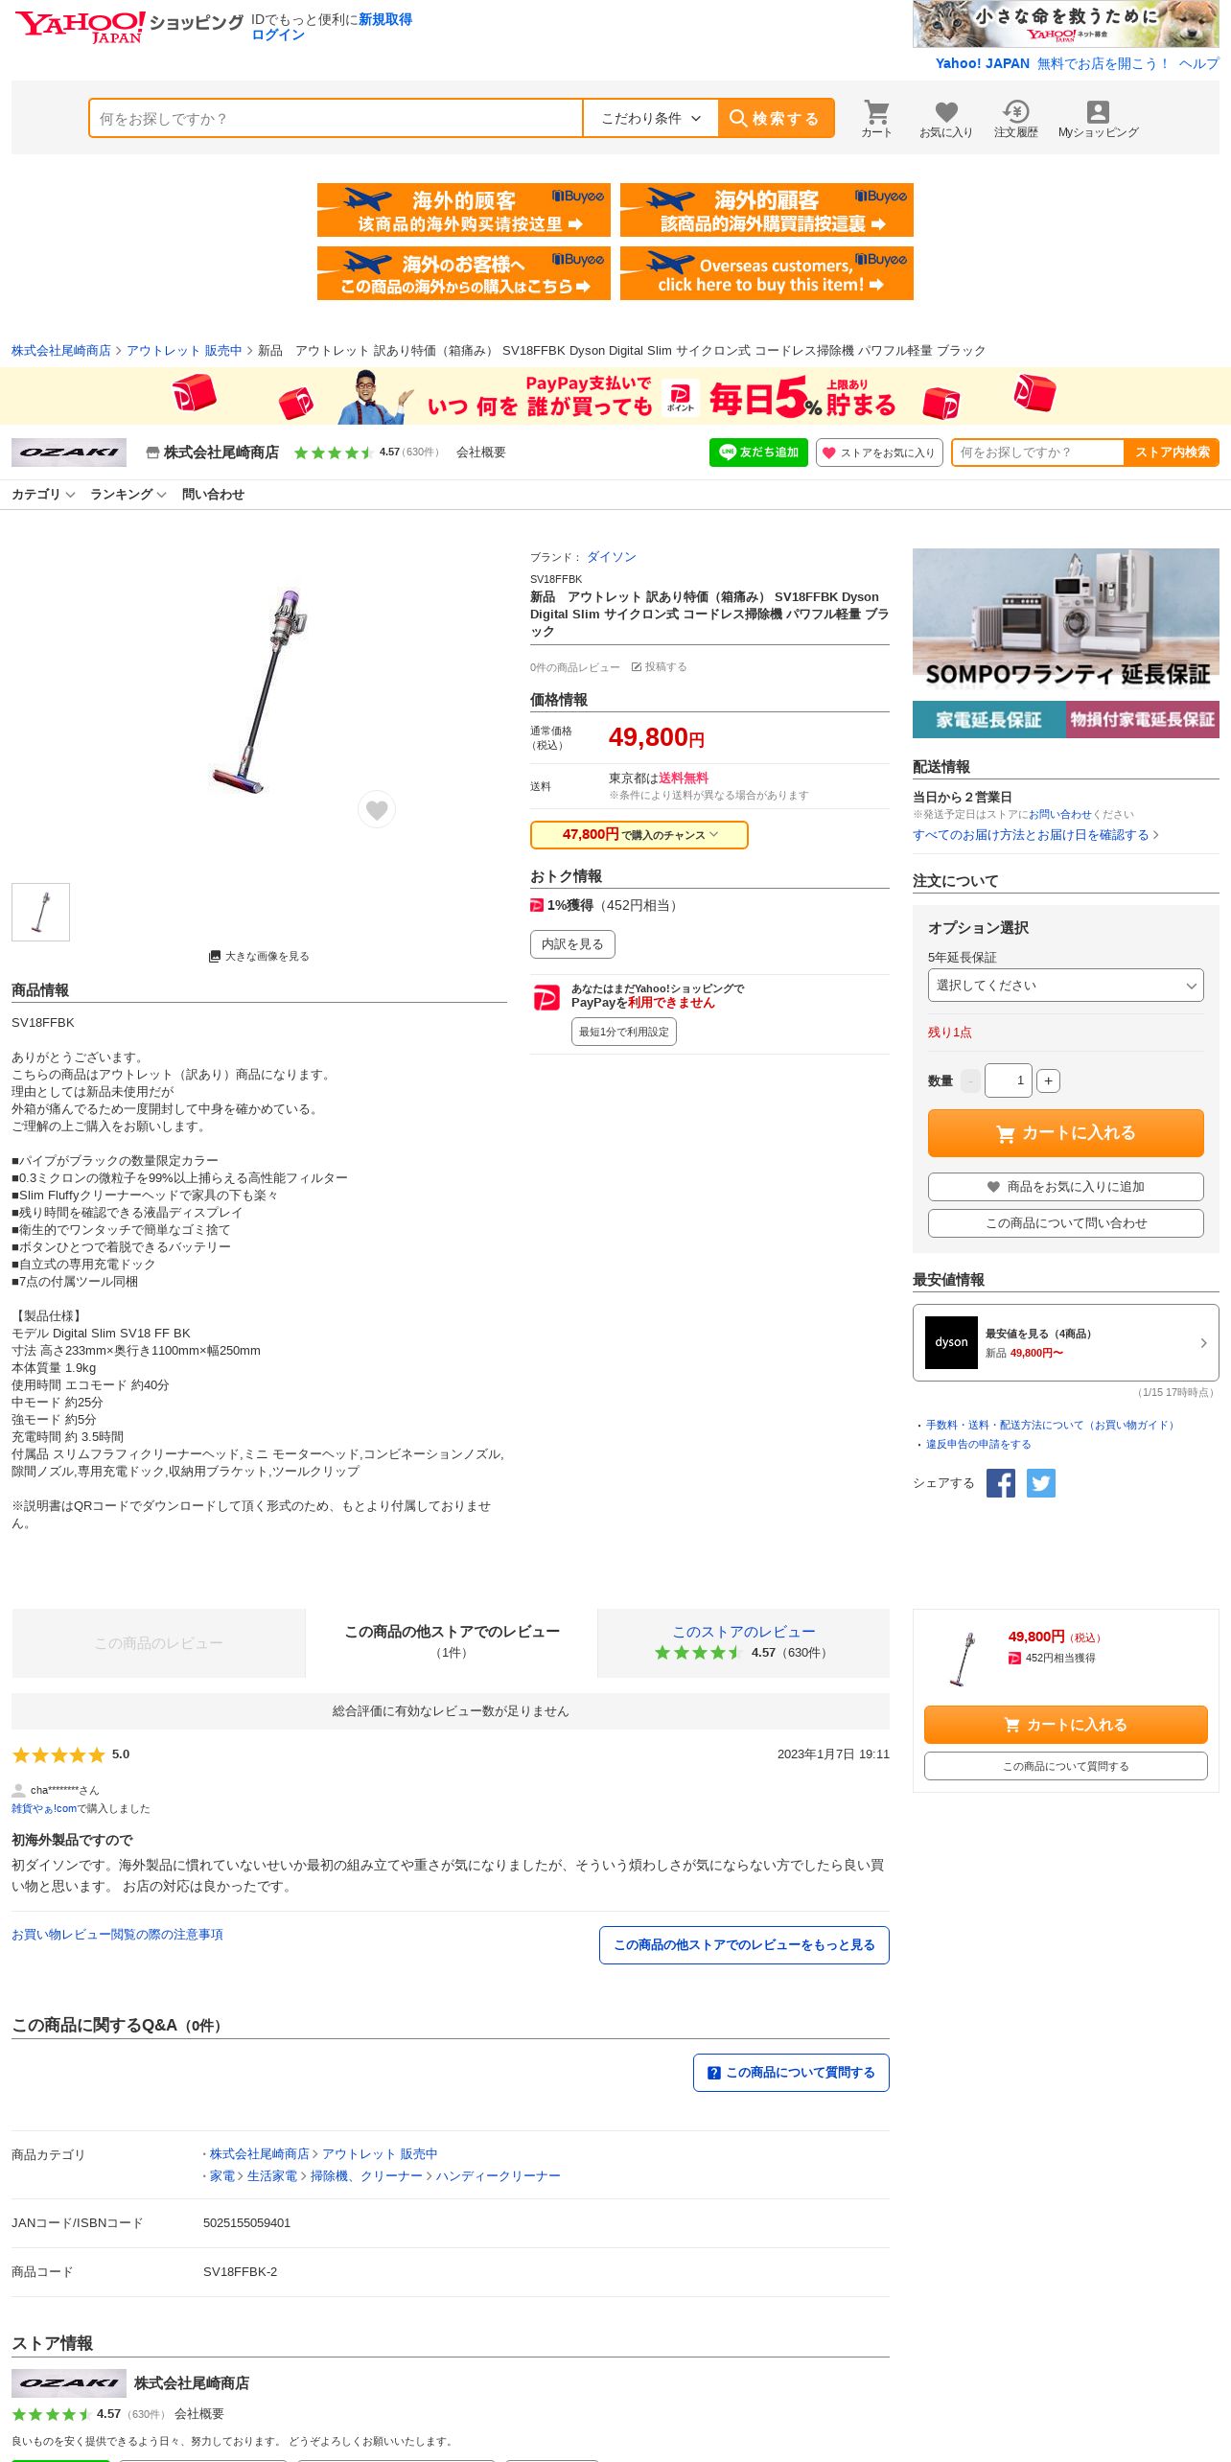Select the vacuum thumbnail image
Image resolution: width=1231 pixels, height=2462 pixels.
pyautogui.click(x=40, y=912)
